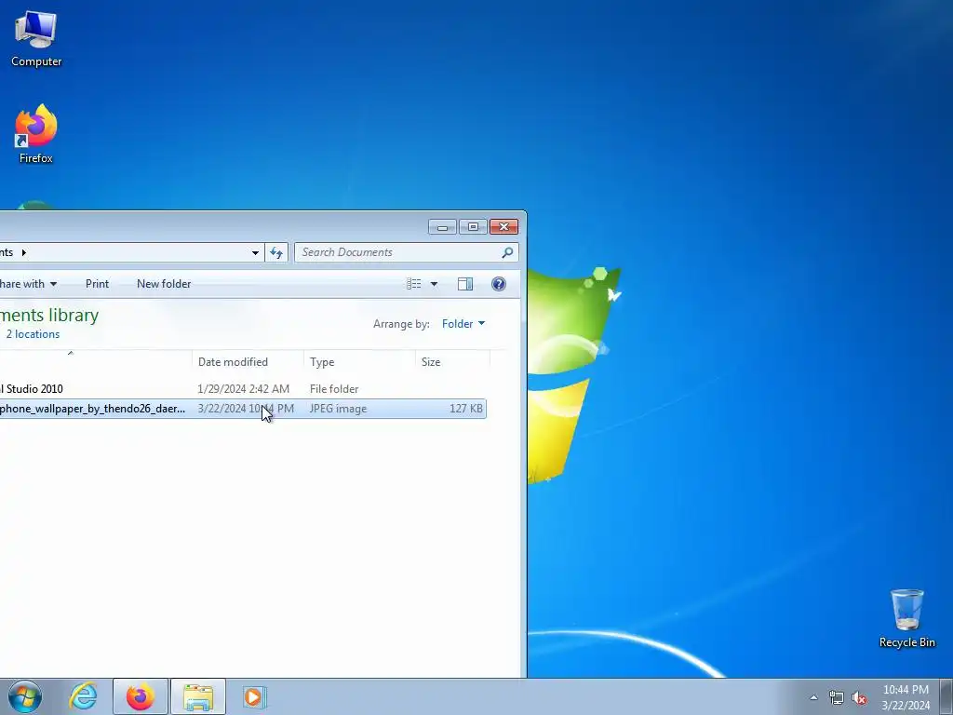The image size is (953, 715).
Task: Show hidden system tray icons
Action: [813, 697]
